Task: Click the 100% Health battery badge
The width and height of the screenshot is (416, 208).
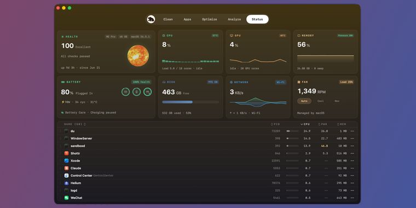Action: 141,82
